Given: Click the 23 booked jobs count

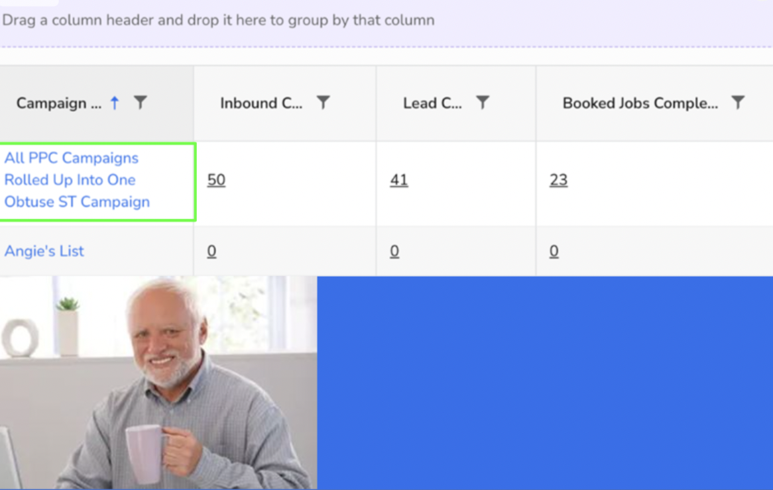Looking at the screenshot, I should 560,180.
